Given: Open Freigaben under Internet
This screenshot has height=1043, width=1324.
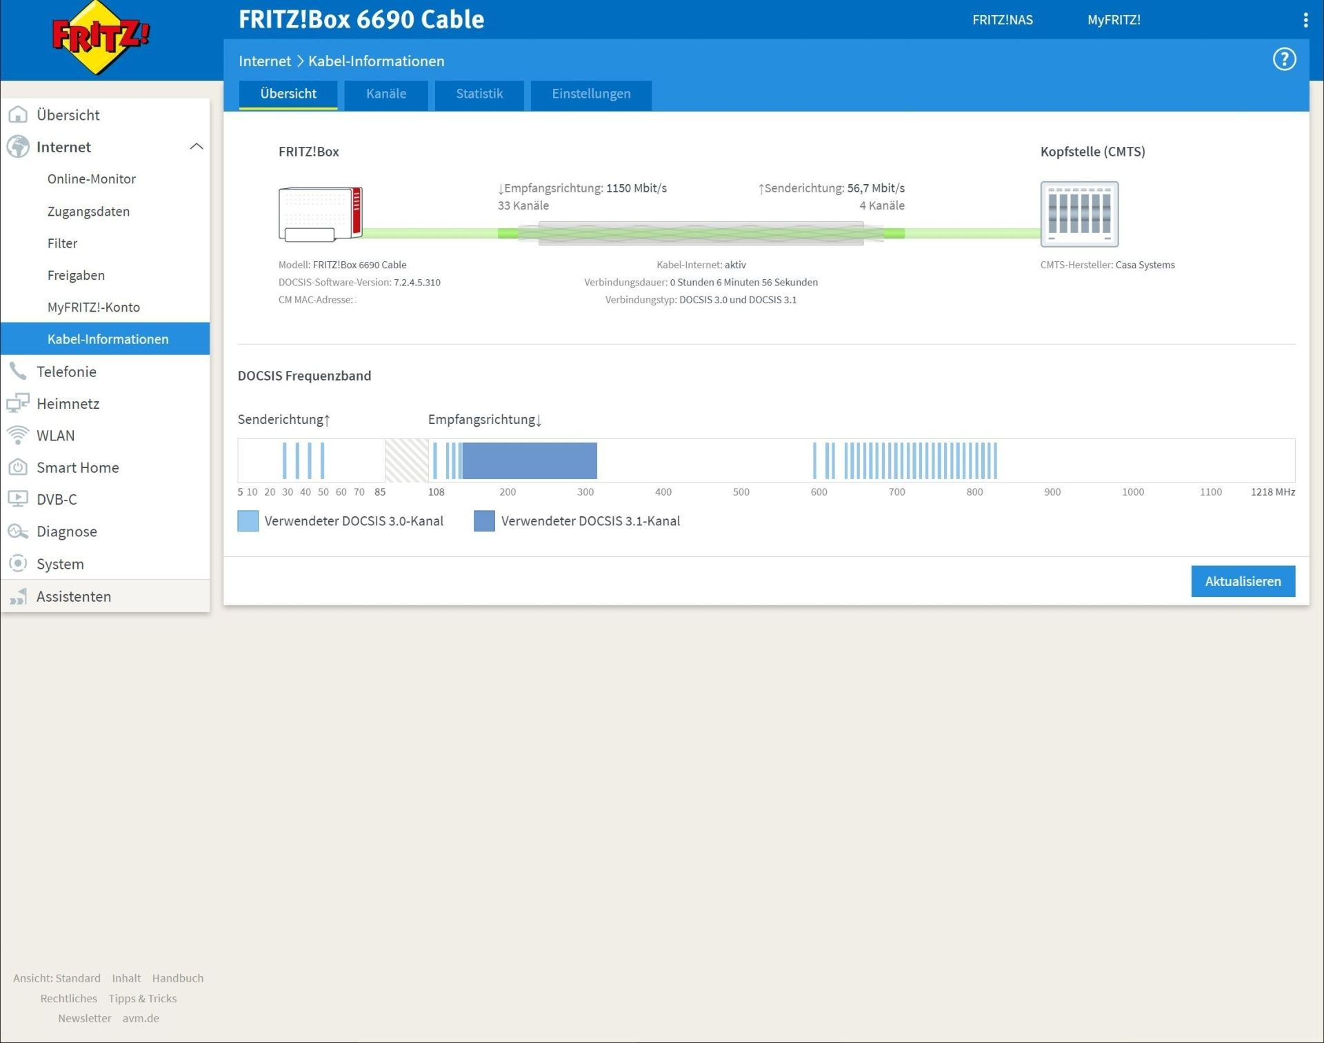Looking at the screenshot, I should coord(76,275).
